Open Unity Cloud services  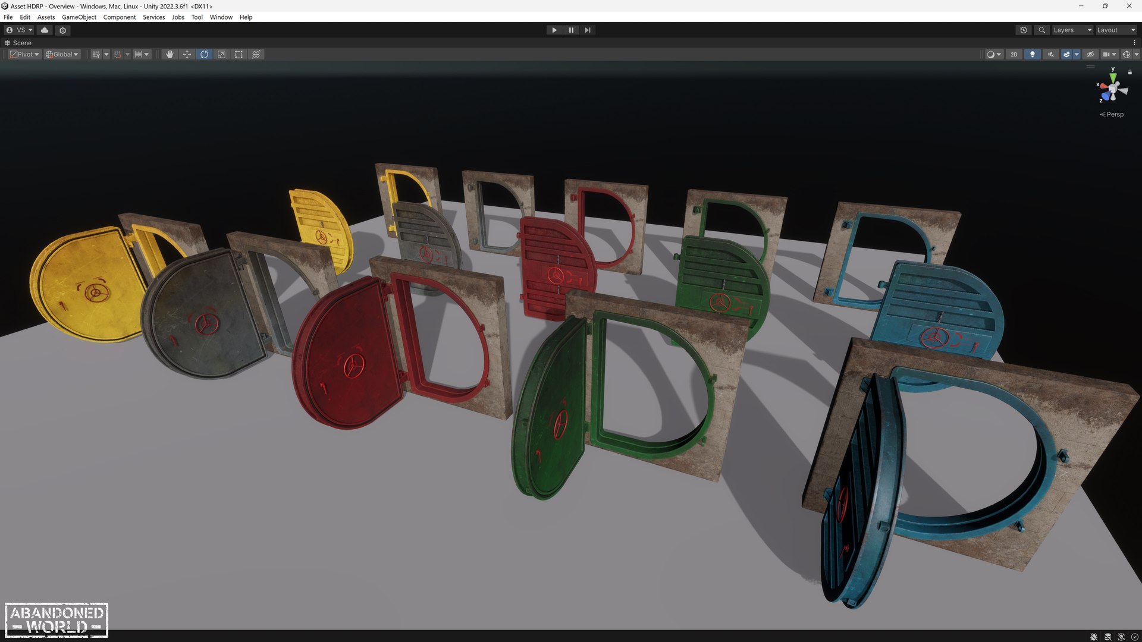pos(45,30)
